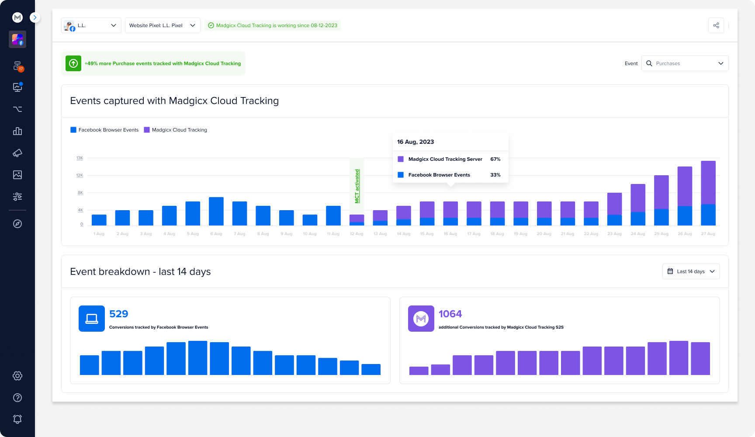Open Settings via the gear icon
This screenshot has width=755, height=437.
[17, 376]
